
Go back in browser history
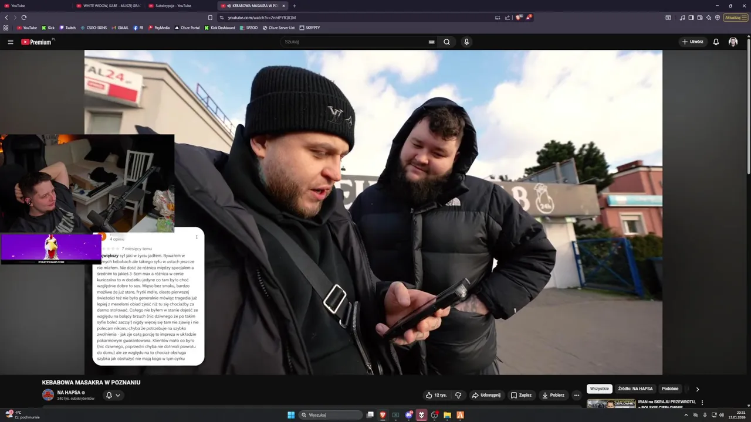[x=6, y=18]
